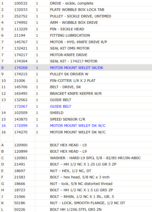Select the FITTING LUBRICATION row

tap(76, 35)
